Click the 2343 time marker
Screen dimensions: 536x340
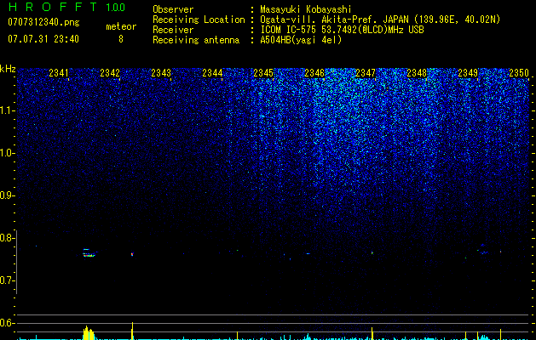161,72
